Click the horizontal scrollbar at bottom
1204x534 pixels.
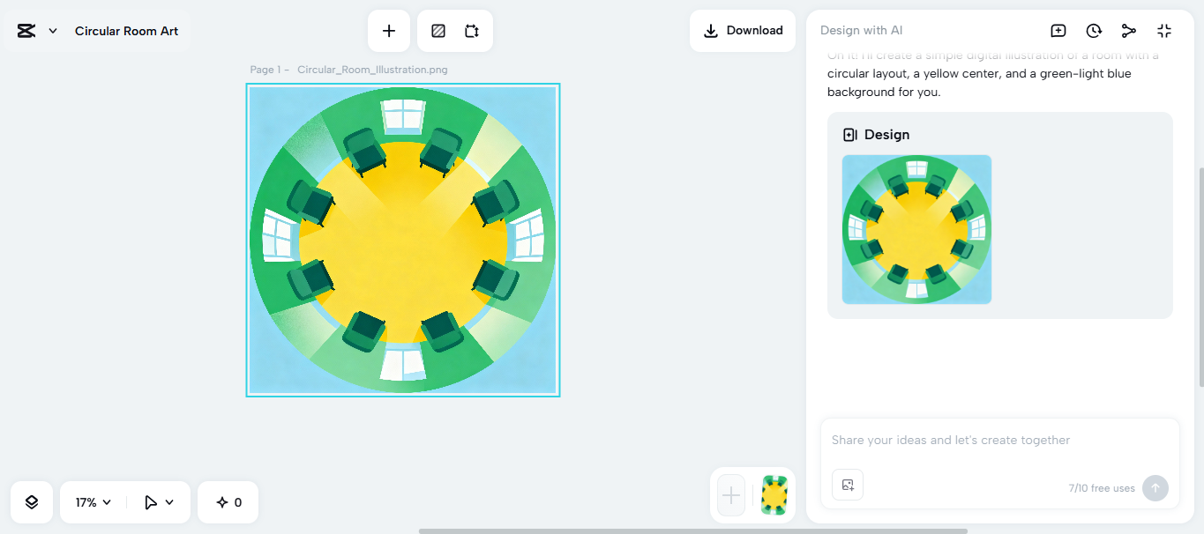[692, 531]
